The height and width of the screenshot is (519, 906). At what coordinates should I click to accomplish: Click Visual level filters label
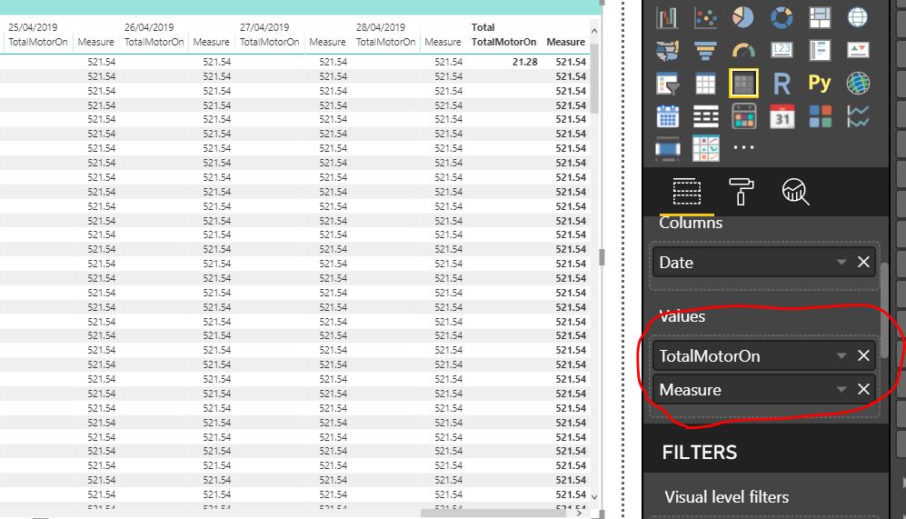click(x=726, y=497)
